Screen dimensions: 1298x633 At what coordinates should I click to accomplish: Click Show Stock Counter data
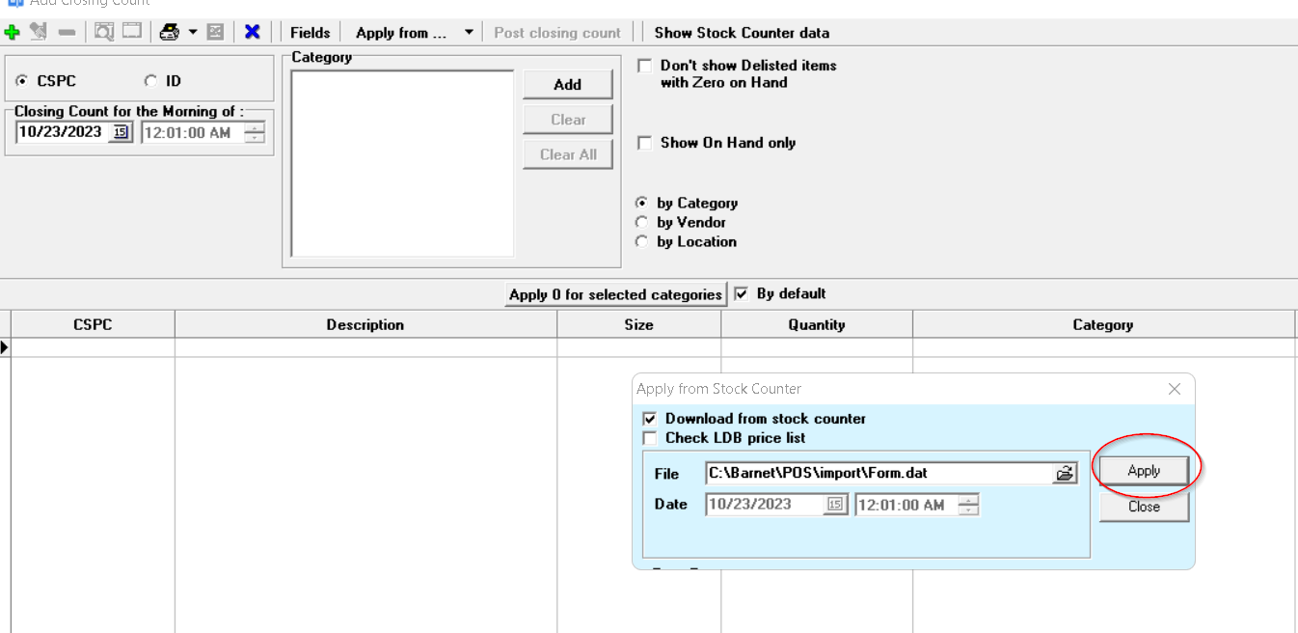point(742,33)
